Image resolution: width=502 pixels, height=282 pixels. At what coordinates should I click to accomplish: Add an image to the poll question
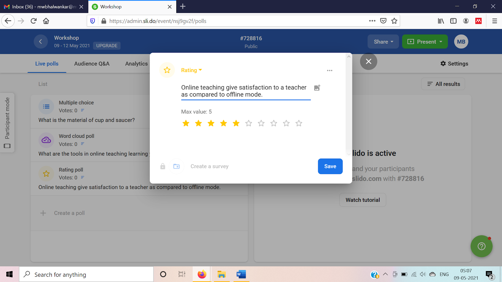click(x=317, y=88)
